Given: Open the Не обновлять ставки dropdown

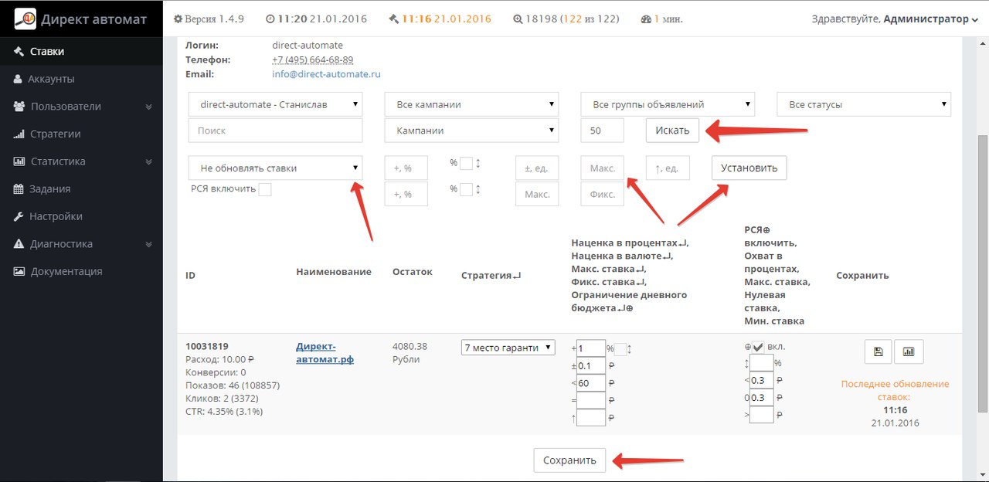Looking at the screenshot, I should 275,168.
